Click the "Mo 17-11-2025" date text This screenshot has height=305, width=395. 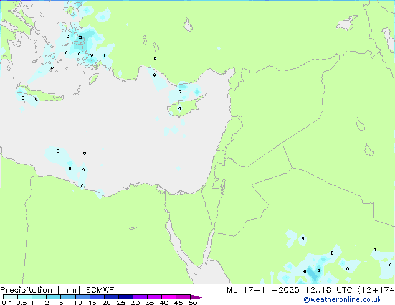pos(263,290)
